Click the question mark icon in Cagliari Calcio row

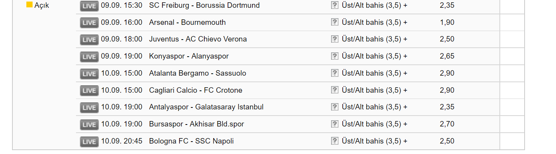335,90
